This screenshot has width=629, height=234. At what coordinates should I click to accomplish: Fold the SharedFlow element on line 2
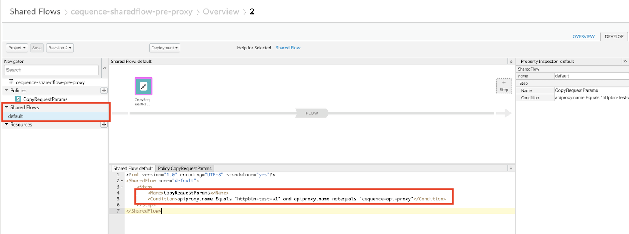122,181
